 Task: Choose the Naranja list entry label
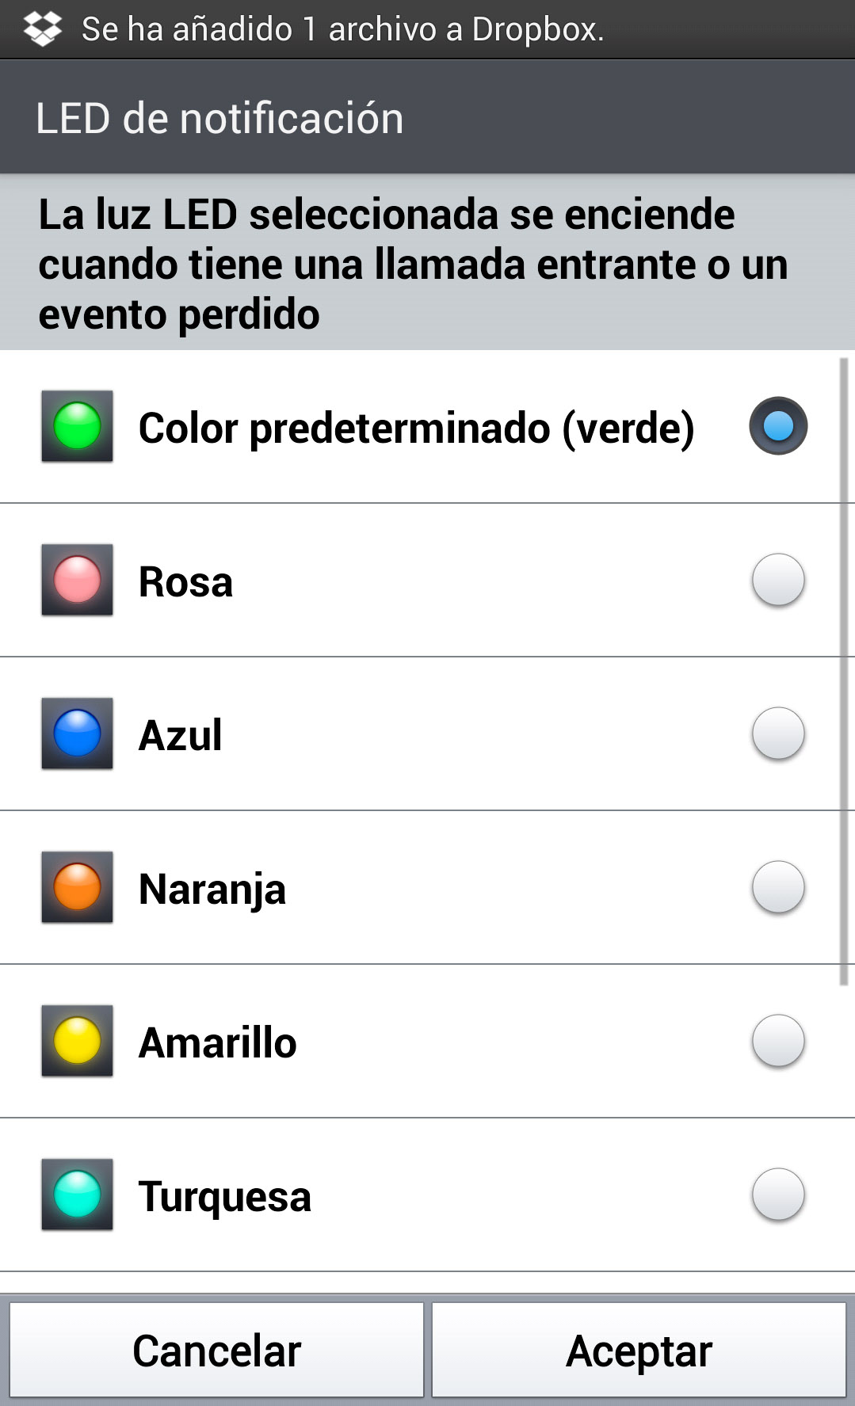click(212, 889)
